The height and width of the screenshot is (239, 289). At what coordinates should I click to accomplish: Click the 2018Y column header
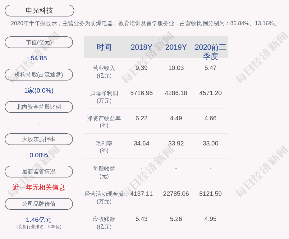142,47
